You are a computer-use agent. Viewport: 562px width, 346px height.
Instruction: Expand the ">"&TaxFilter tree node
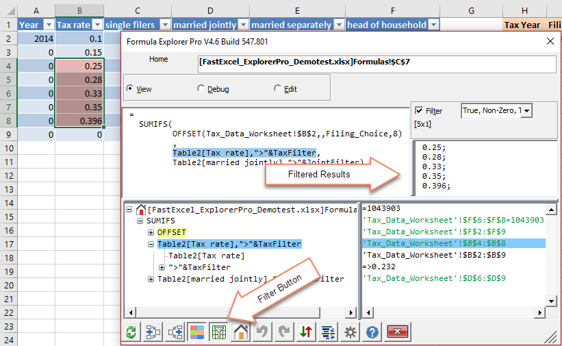pos(162,267)
